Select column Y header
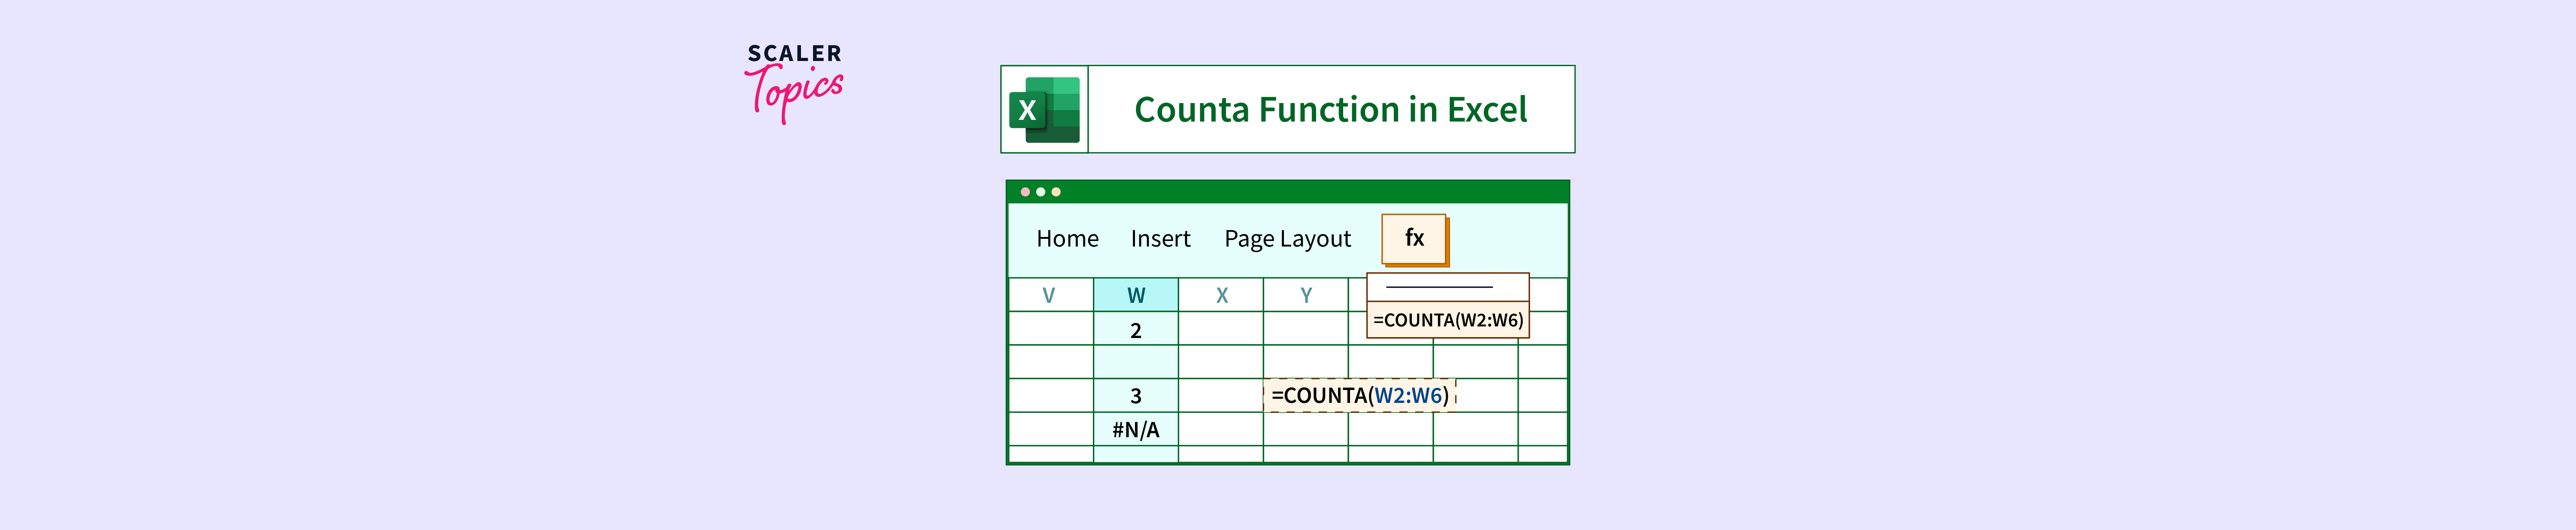 (x=1306, y=296)
